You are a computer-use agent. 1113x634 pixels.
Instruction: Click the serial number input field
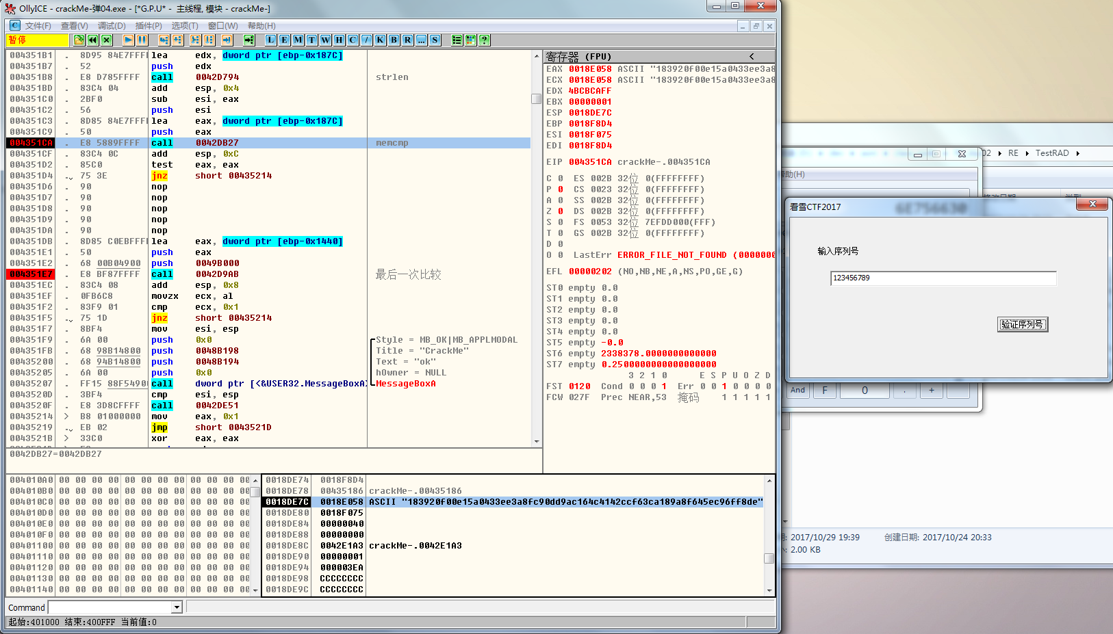[x=943, y=278]
